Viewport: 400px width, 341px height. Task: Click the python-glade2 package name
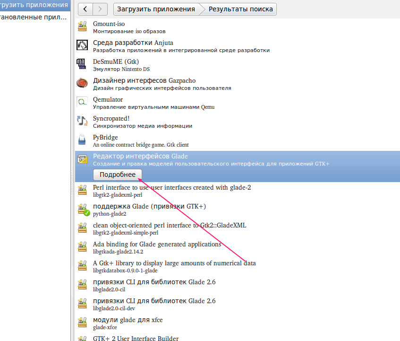110,214
